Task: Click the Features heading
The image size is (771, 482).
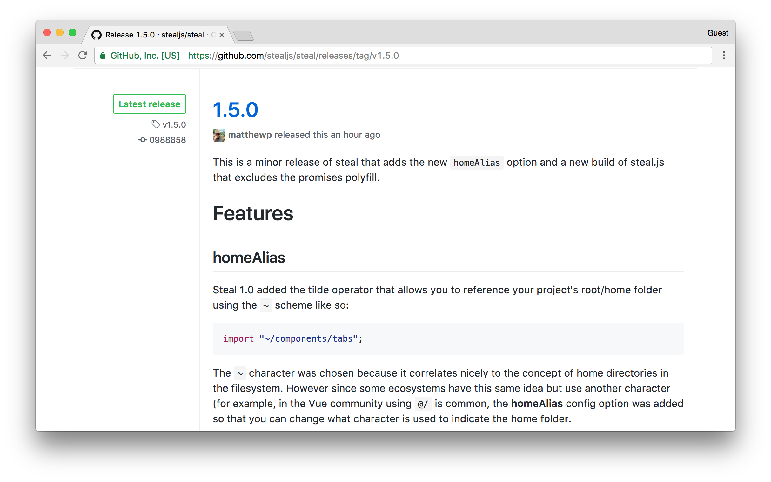Action: click(x=253, y=213)
